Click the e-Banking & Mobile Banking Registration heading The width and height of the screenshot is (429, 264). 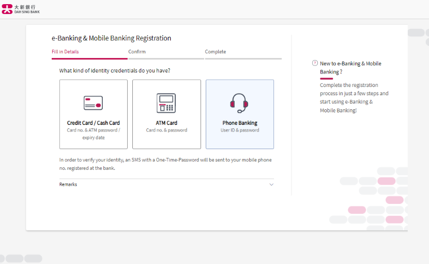pyautogui.click(x=111, y=38)
